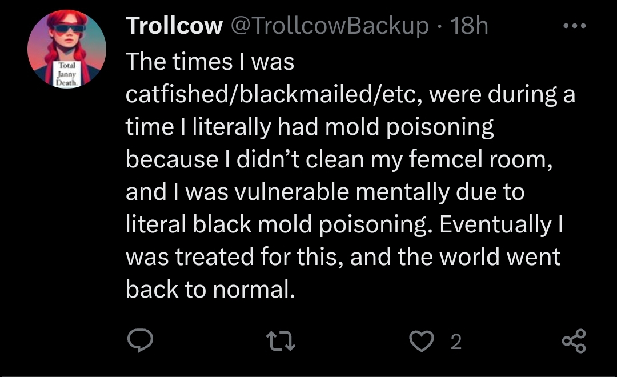Click the like count number 2

pos(455,342)
